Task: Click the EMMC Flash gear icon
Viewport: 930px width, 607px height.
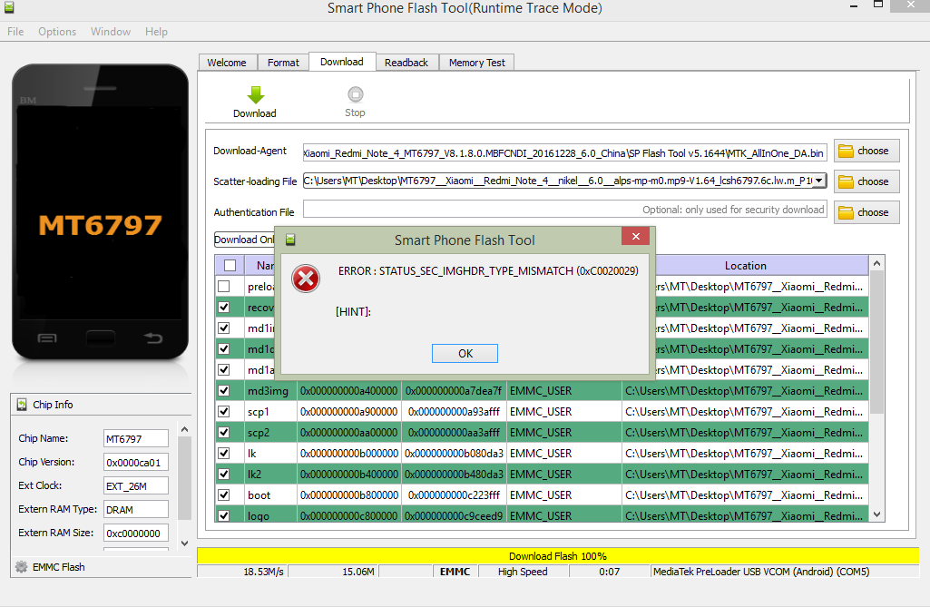Action: 22,567
